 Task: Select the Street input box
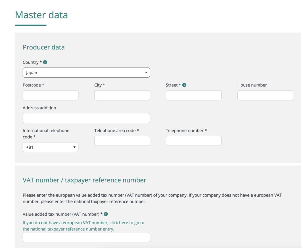click(194, 95)
